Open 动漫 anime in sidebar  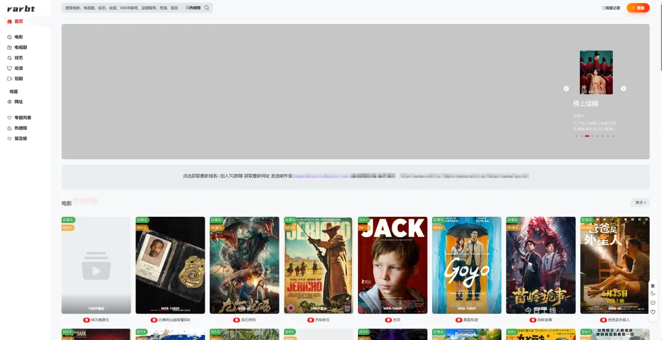[15, 69]
